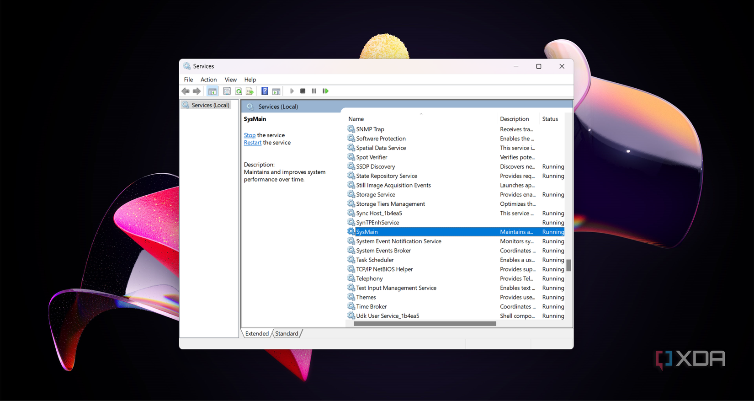Click the Restart the service link
Viewport: 754px width, 401px height.
tap(253, 143)
